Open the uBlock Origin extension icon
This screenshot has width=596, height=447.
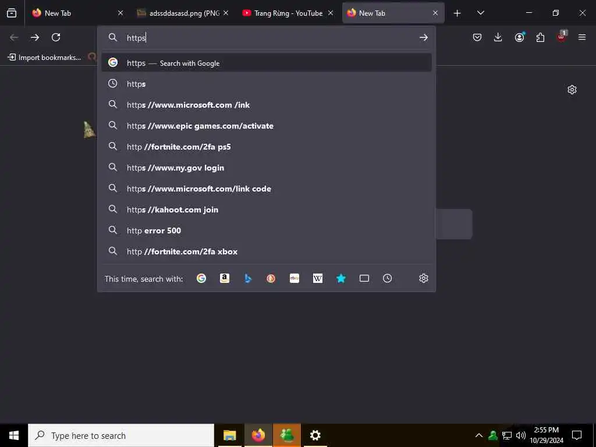coord(562,37)
